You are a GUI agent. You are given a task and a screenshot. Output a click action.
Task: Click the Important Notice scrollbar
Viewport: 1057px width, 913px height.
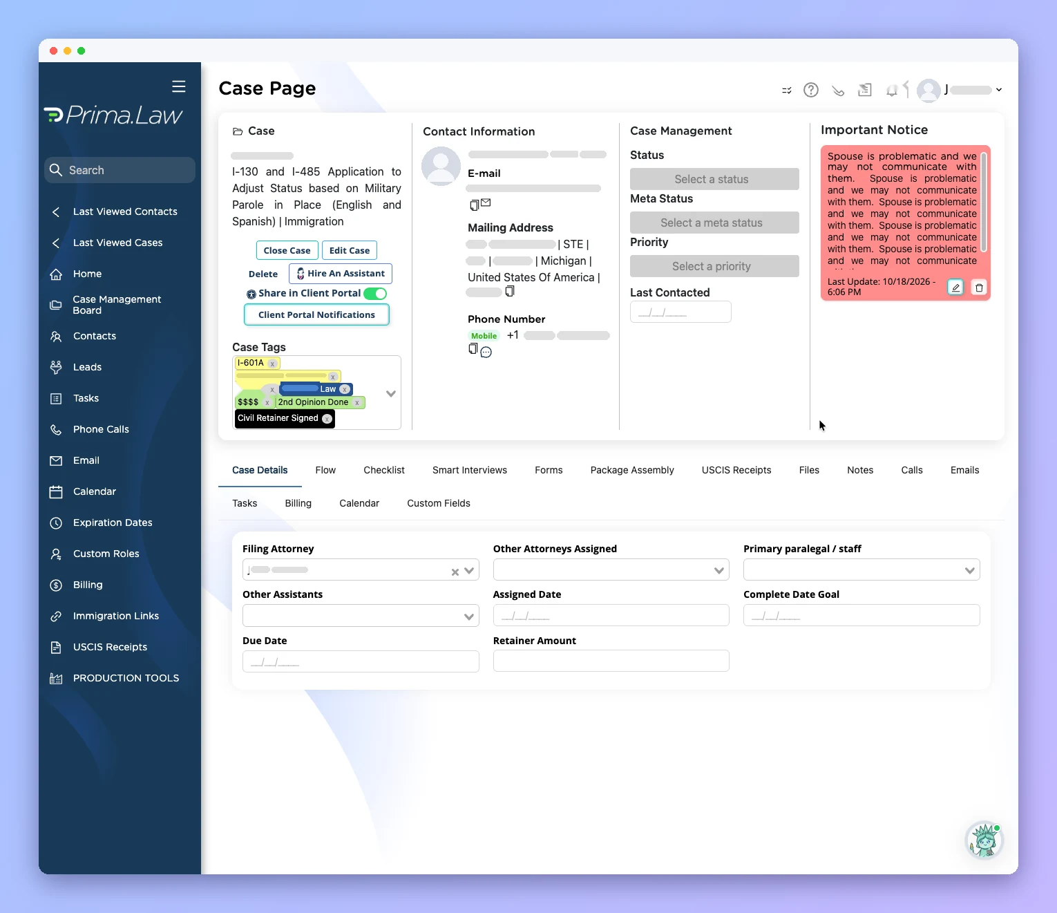(x=984, y=203)
